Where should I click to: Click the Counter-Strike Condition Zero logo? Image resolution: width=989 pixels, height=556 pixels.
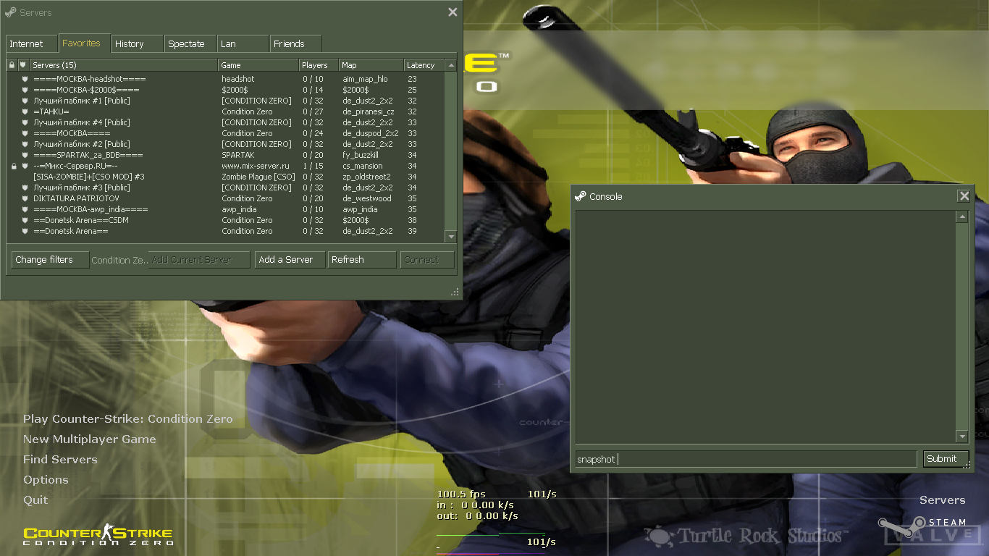tap(98, 536)
